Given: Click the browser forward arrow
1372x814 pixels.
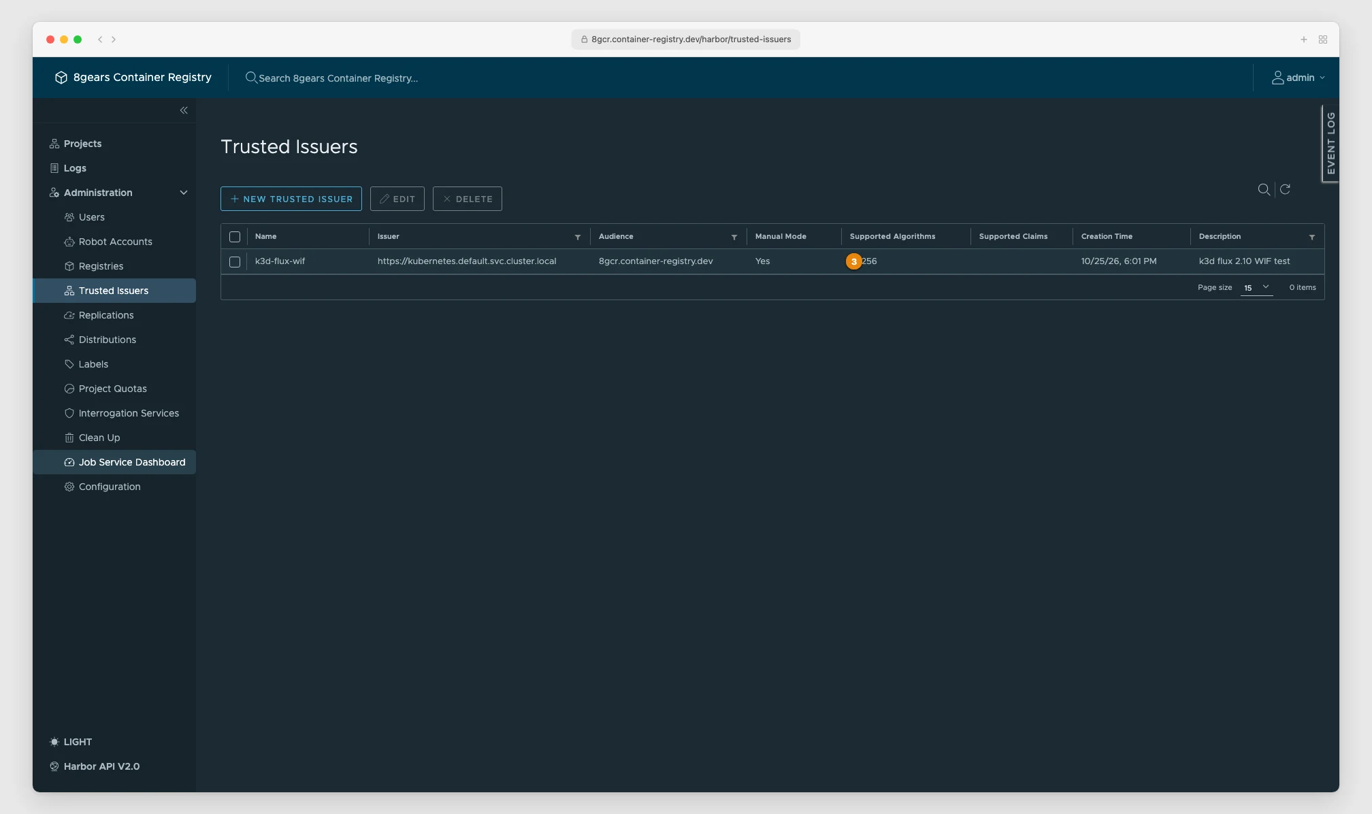Looking at the screenshot, I should pyautogui.click(x=114, y=39).
